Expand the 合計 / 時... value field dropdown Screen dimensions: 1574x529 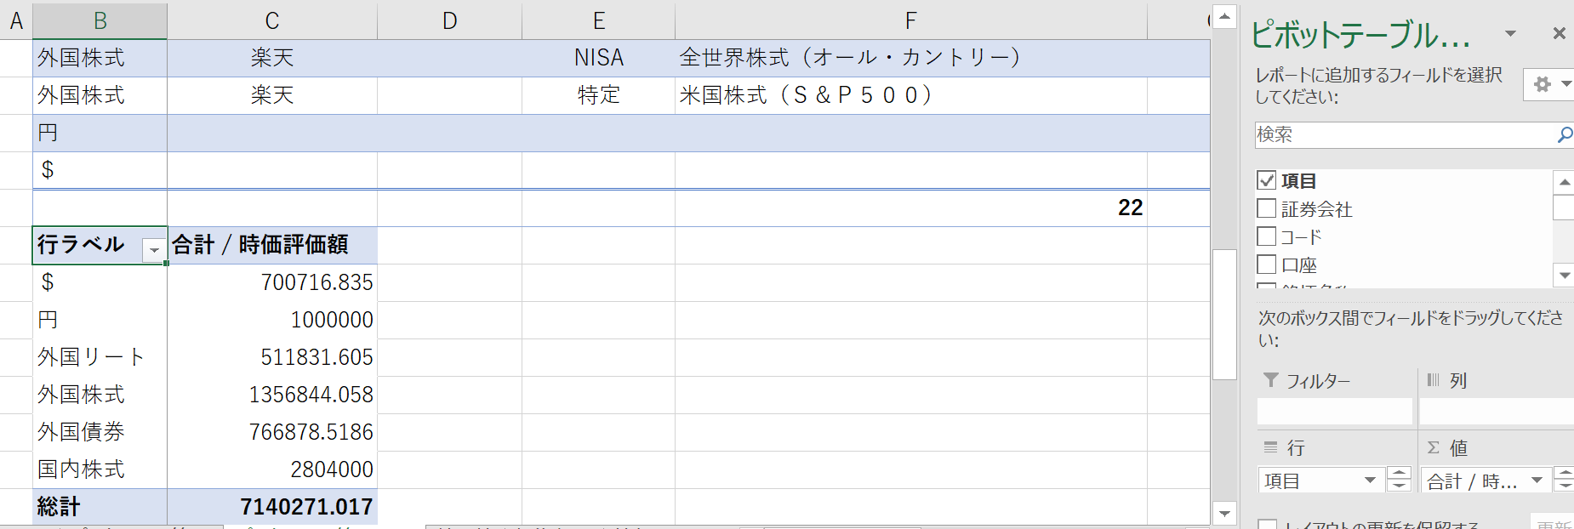point(1537,481)
